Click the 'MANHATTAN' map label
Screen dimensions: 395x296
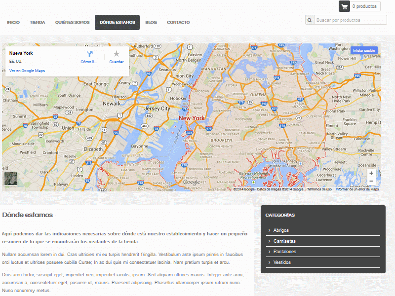click(214, 69)
